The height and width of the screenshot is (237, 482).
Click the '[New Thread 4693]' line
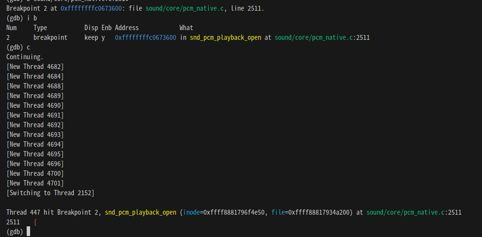35,135
